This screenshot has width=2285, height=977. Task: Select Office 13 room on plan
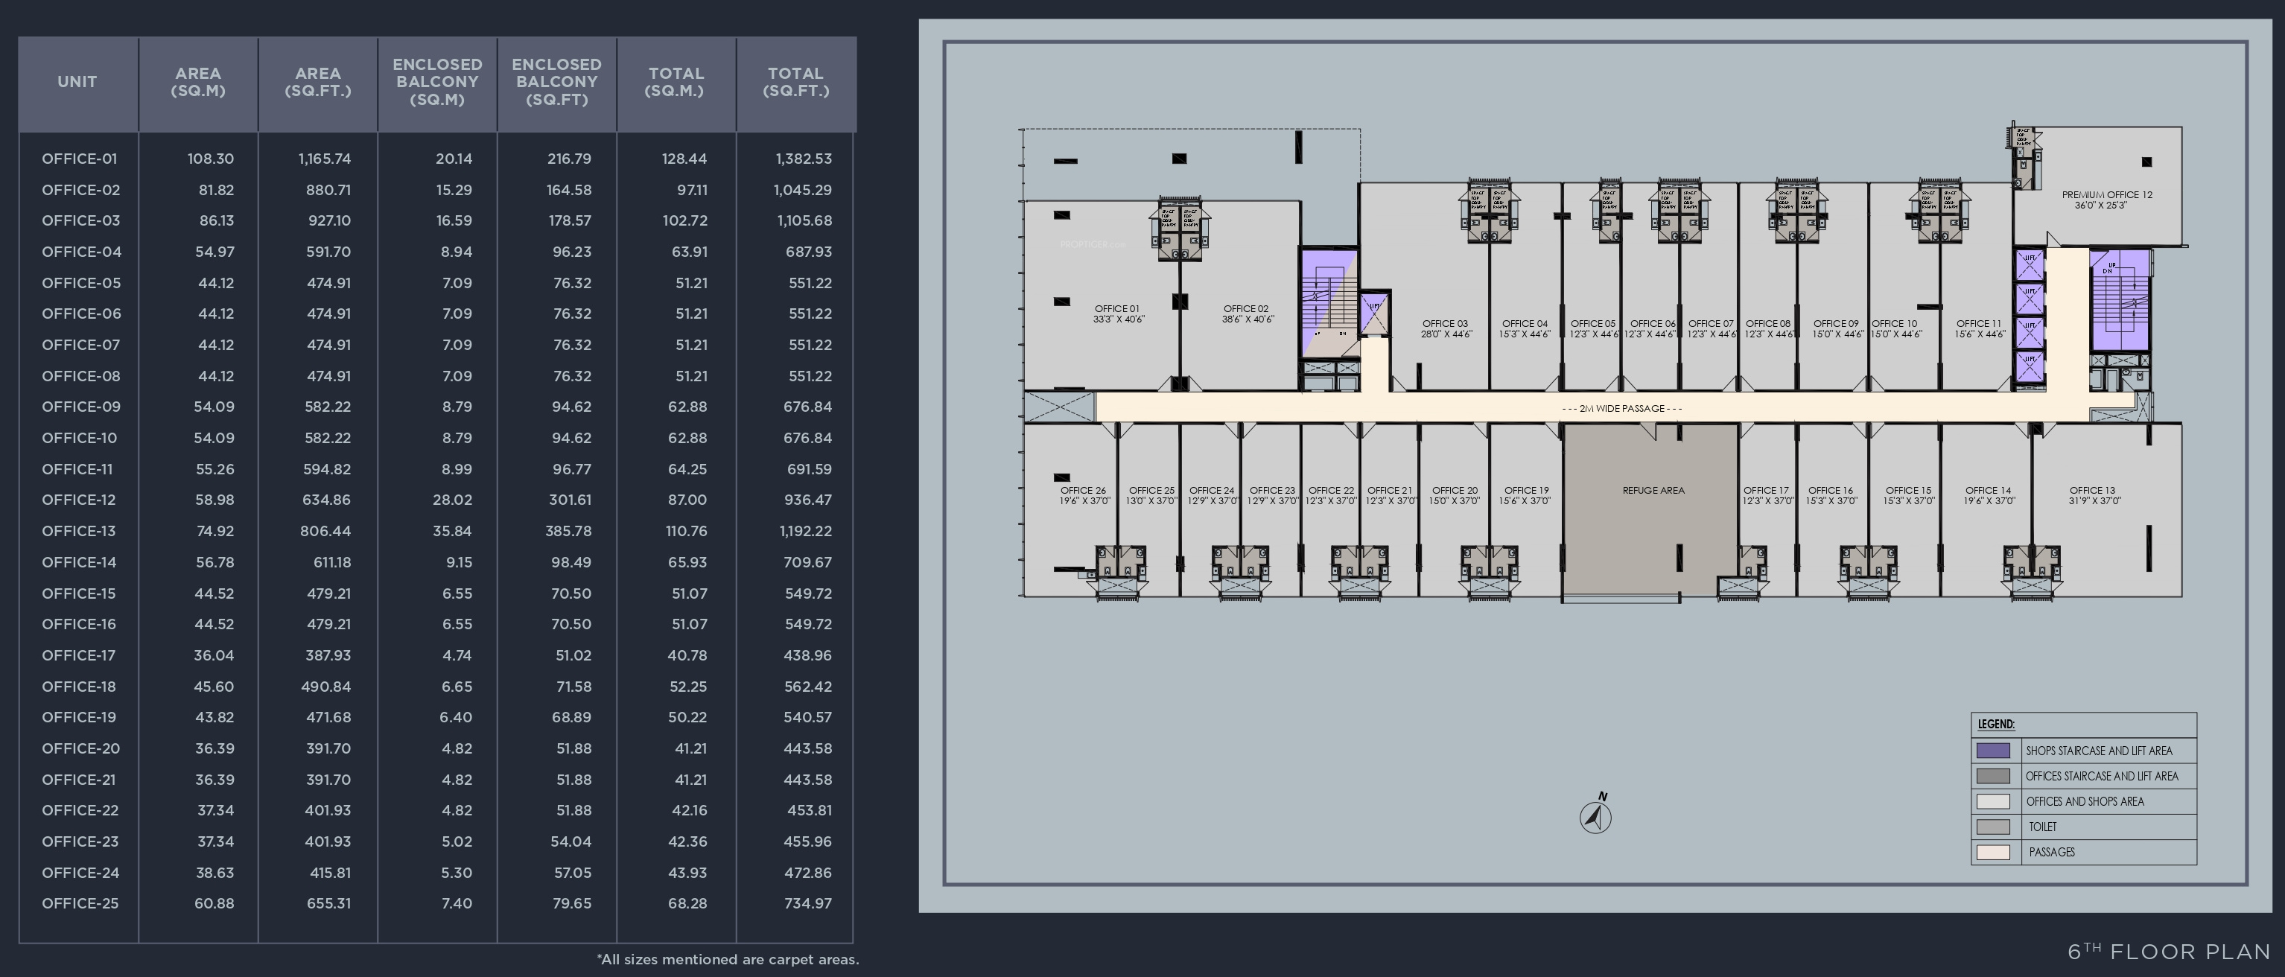pos(2093,494)
